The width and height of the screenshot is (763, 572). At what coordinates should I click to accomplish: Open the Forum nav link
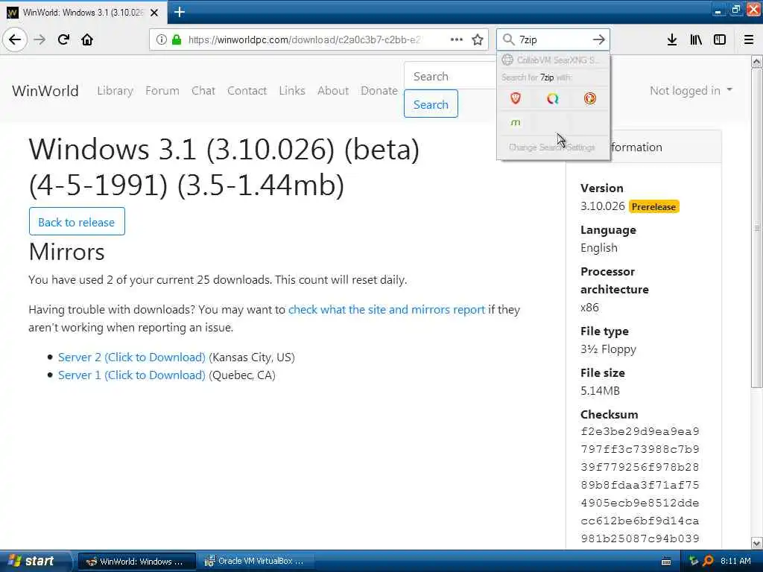(162, 90)
